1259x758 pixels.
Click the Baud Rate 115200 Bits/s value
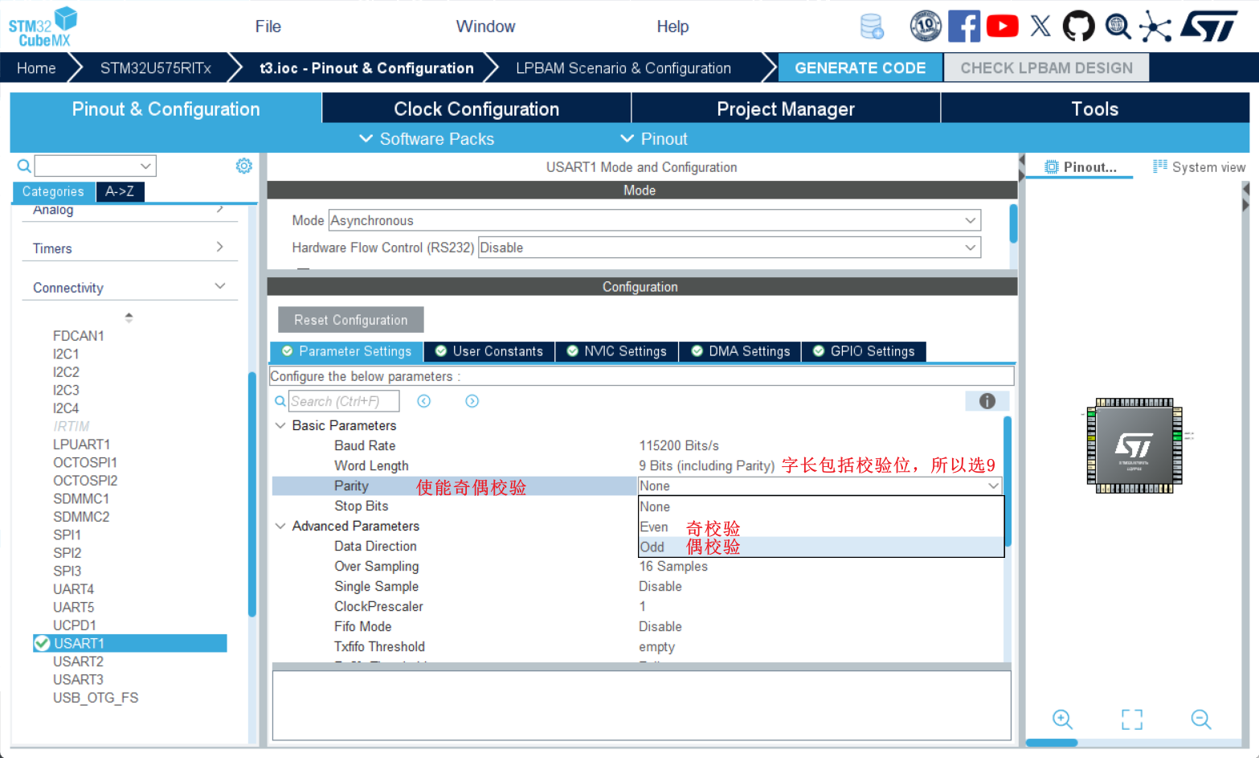pos(679,445)
